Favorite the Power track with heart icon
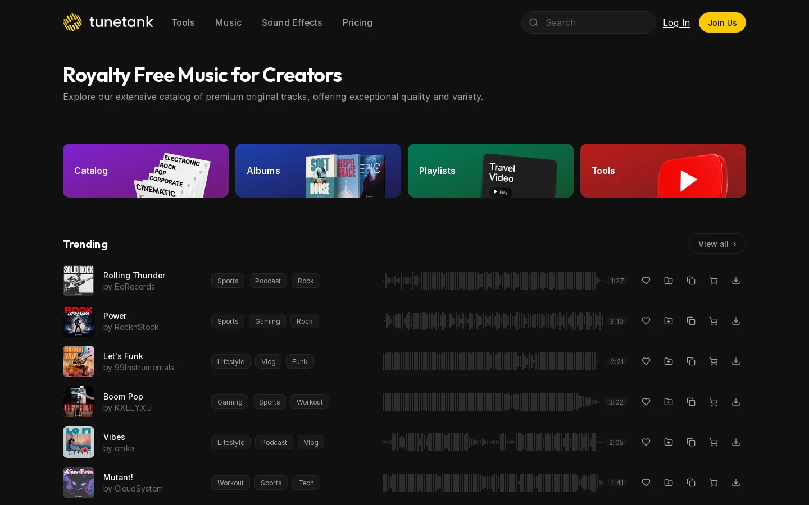Image resolution: width=809 pixels, height=505 pixels. pyautogui.click(x=646, y=321)
